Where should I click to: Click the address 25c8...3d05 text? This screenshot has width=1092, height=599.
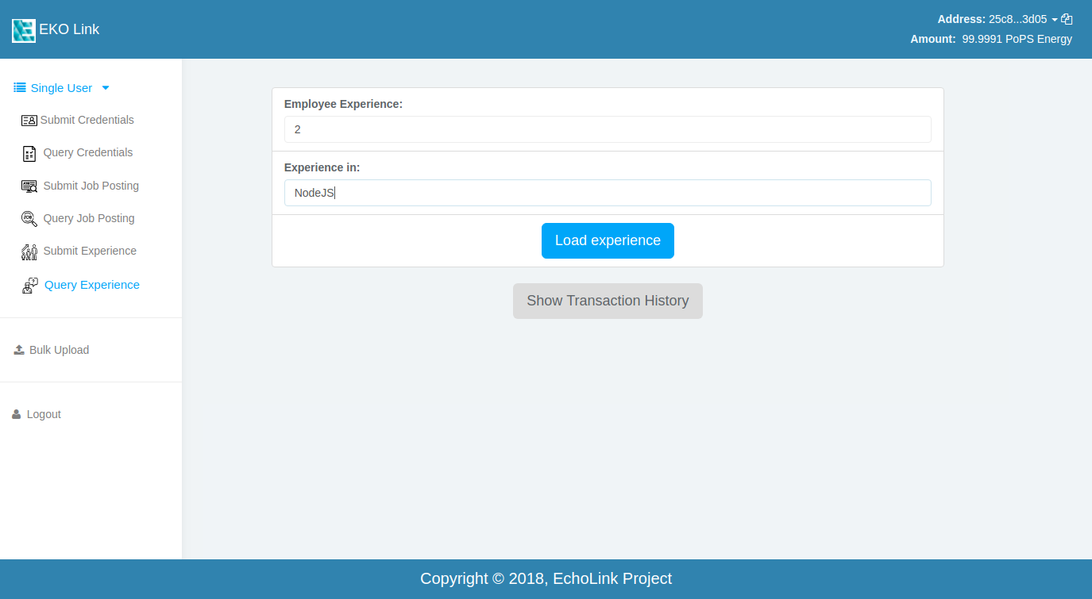[x=1017, y=19]
